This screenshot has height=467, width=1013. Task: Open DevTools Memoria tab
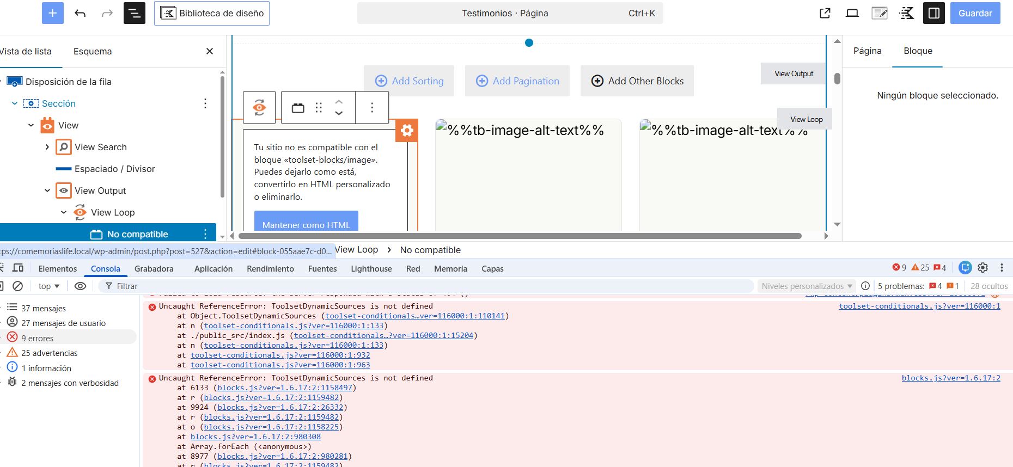pyautogui.click(x=450, y=268)
